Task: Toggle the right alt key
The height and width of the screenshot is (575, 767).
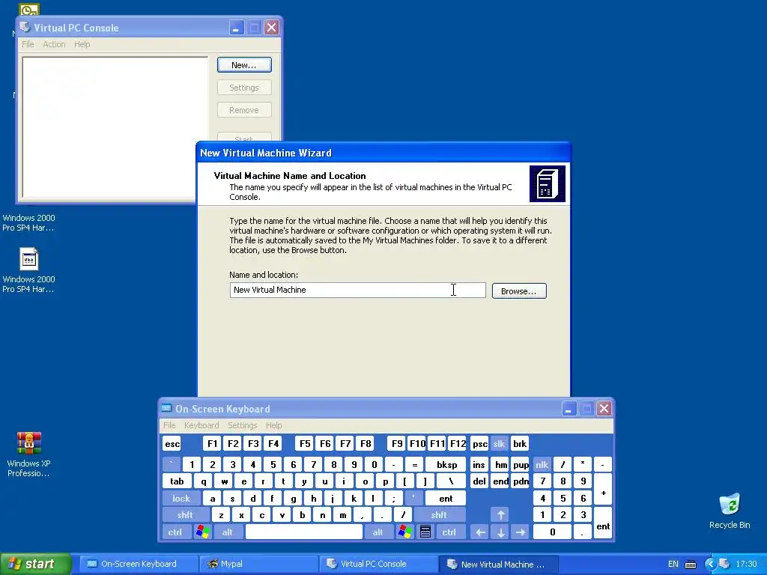Action: point(378,532)
